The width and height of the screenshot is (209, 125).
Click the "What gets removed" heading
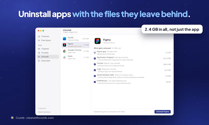coord(102,48)
